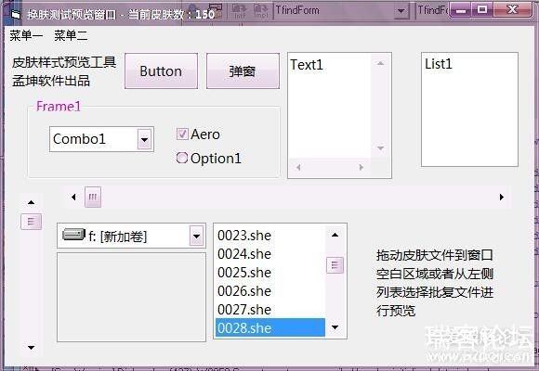
Task: Open the 菜单二 menu
Action: tap(71, 35)
